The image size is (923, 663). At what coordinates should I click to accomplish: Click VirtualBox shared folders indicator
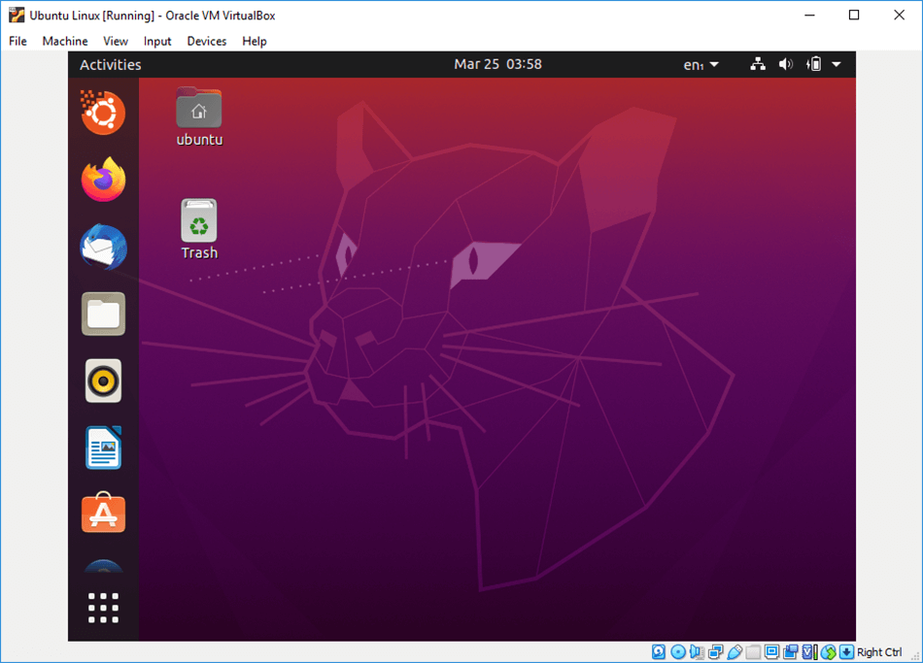(753, 651)
